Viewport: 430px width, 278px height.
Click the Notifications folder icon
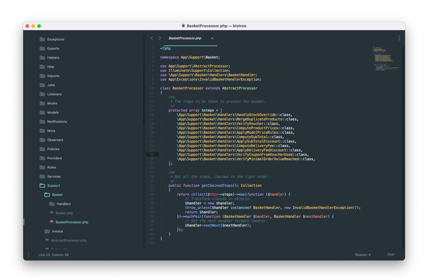pyautogui.click(x=42, y=121)
